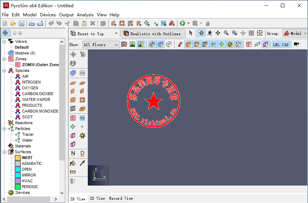Toggle 123 numbering display

(x=257, y=45)
